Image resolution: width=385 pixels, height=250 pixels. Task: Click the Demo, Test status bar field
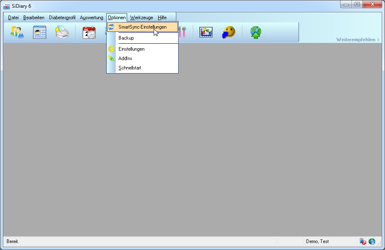[318, 241]
